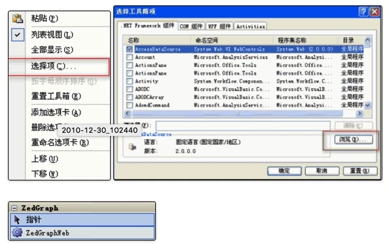The image size is (387, 244).
Task: Click the help question mark button
Action: coord(363,12)
